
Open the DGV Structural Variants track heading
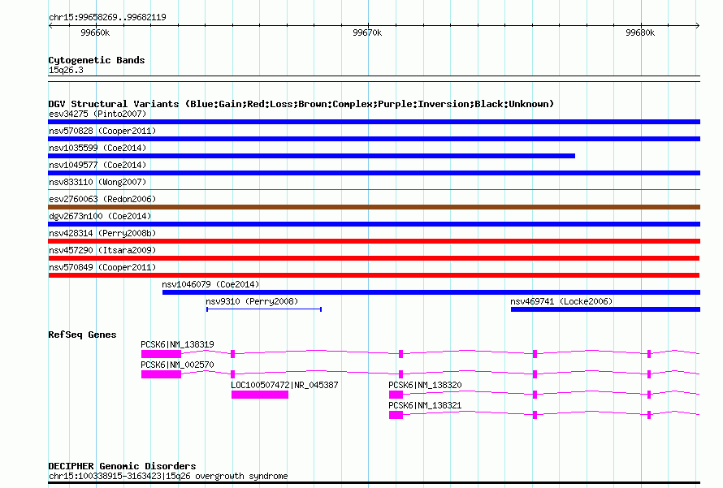(301, 104)
